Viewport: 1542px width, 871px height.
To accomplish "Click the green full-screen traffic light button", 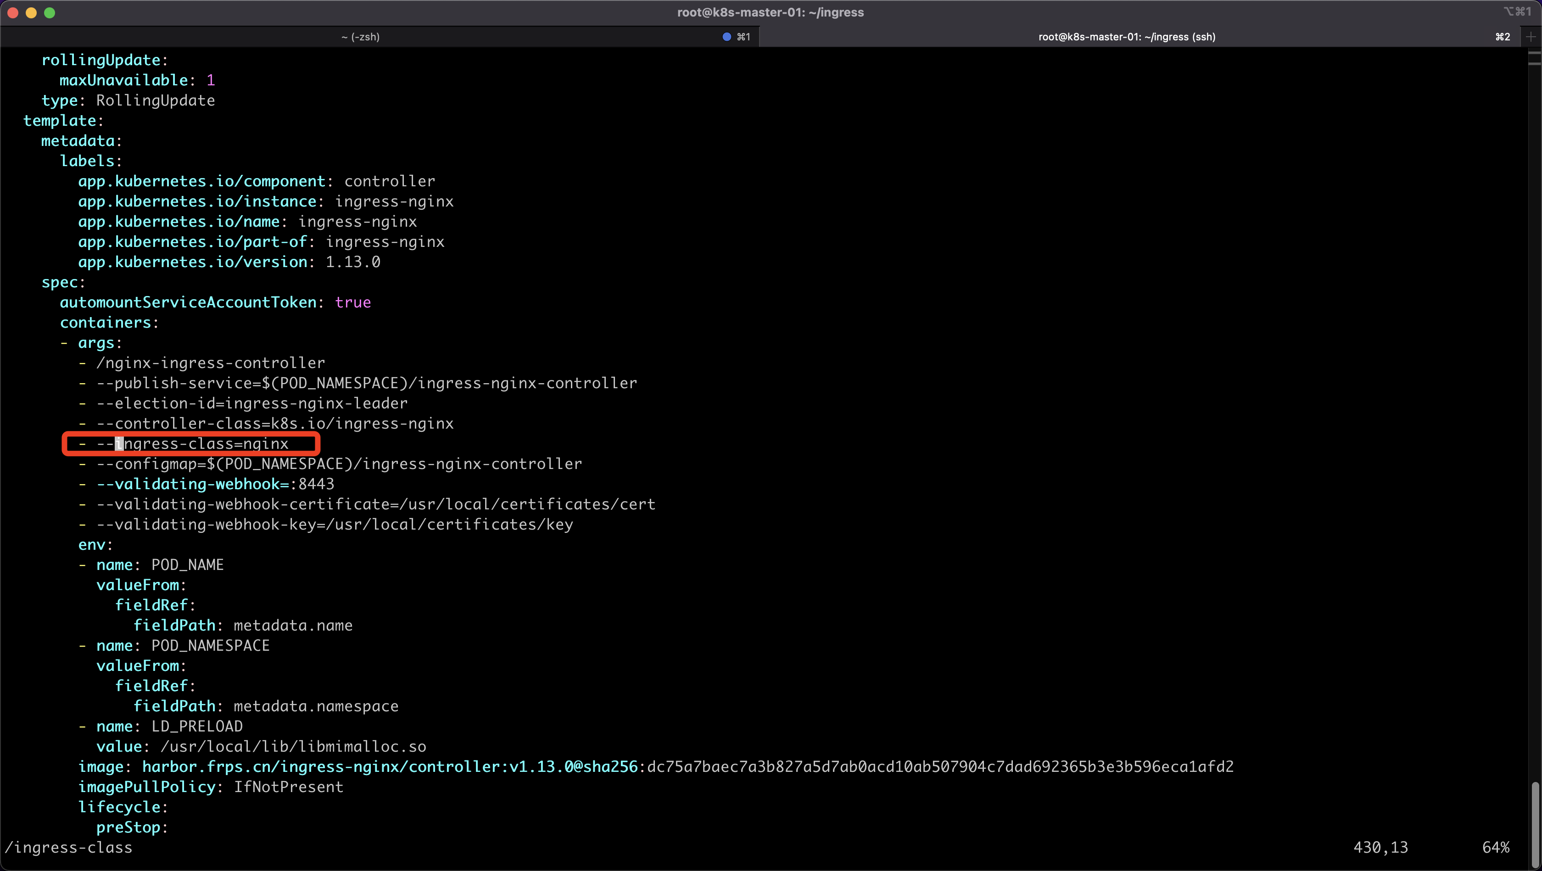I will click(50, 12).
